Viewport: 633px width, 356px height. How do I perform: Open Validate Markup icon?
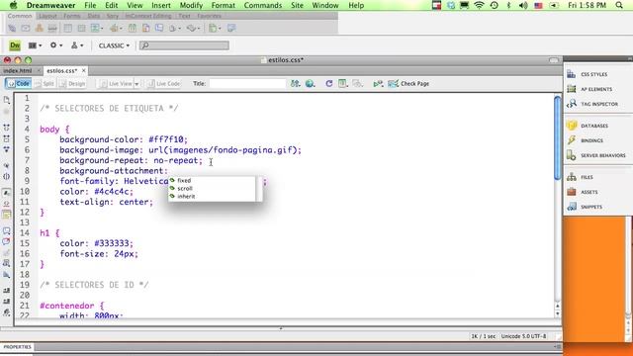point(378,83)
